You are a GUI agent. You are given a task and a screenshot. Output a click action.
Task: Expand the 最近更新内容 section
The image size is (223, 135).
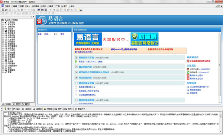(x=76, y=67)
